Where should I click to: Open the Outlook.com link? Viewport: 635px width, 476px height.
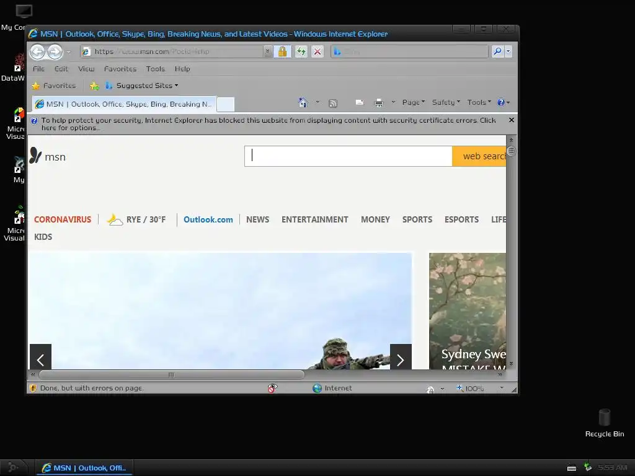pyautogui.click(x=208, y=219)
